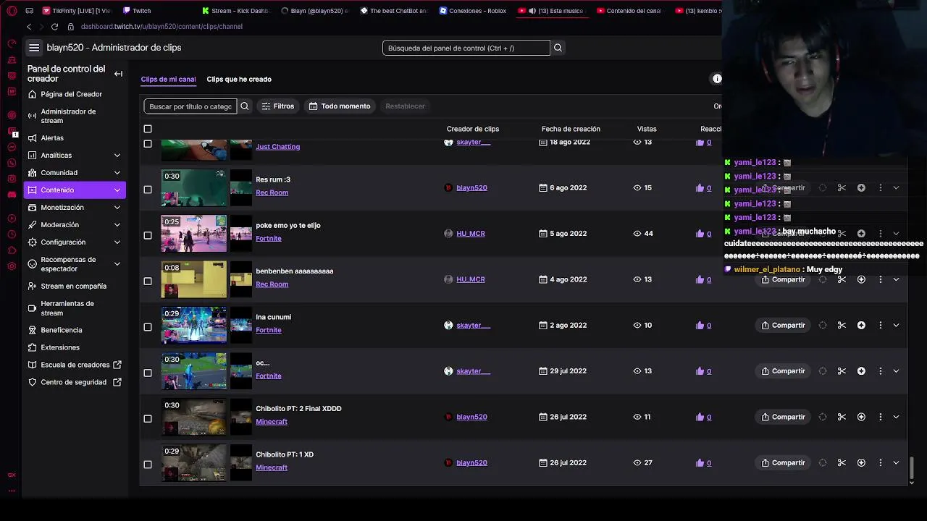Click scissors edit icon for oc... clip

[x=842, y=371]
